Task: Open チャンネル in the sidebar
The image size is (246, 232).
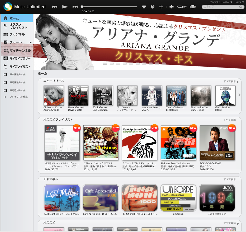Action: (17, 34)
